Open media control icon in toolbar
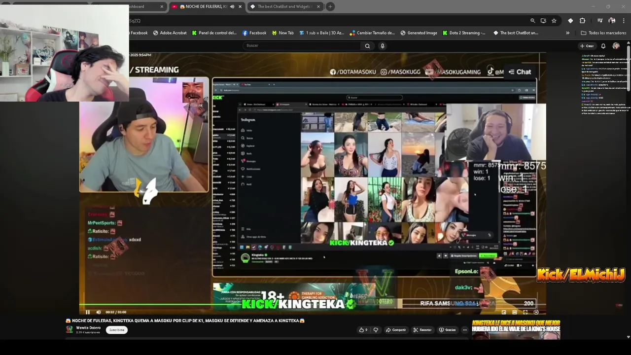 (x=600, y=21)
